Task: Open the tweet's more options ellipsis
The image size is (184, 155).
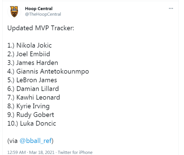Action: [x=171, y=9]
